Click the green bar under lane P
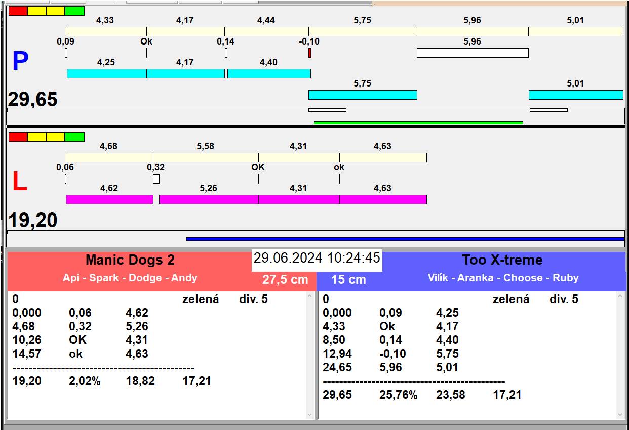 click(418, 123)
